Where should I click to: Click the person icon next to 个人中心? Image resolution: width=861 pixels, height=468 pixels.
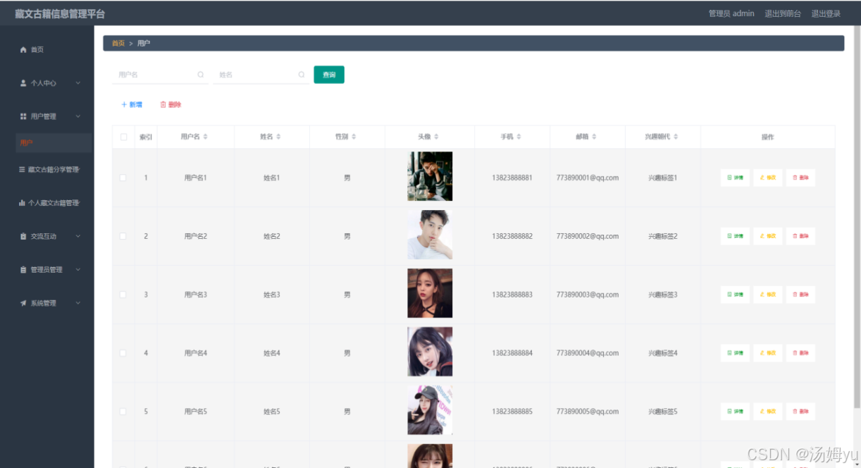(x=23, y=83)
